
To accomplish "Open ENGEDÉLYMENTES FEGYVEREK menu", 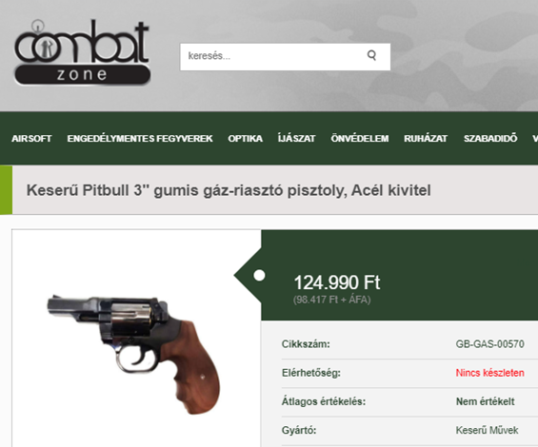I will pos(140,139).
